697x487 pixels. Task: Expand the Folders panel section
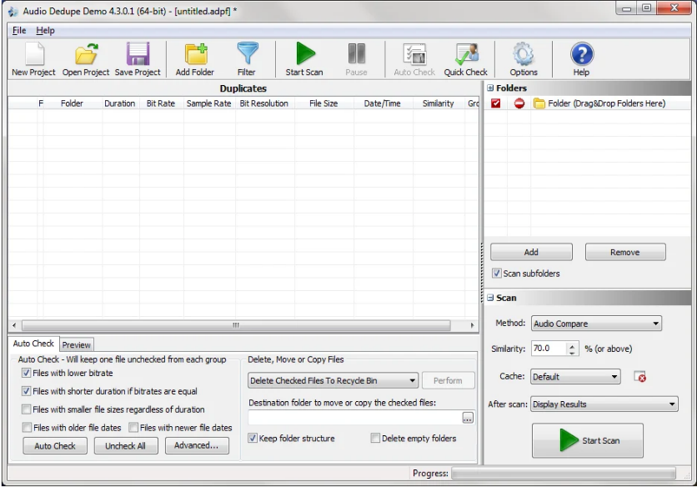click(x=490, y=88)
